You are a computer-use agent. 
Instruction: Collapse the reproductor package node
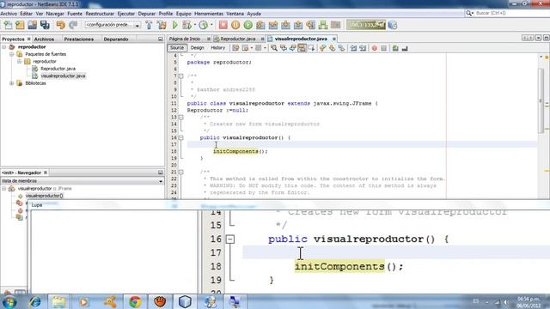coord(20,61)
